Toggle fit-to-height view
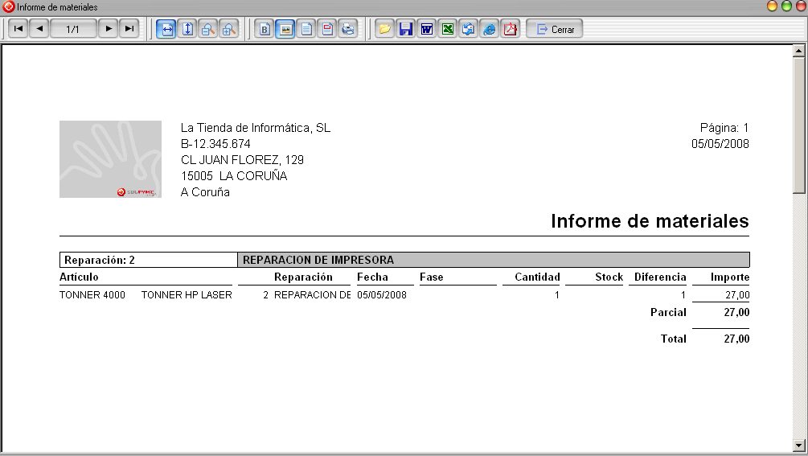This screenshot has width=808, height=456. 187,29
